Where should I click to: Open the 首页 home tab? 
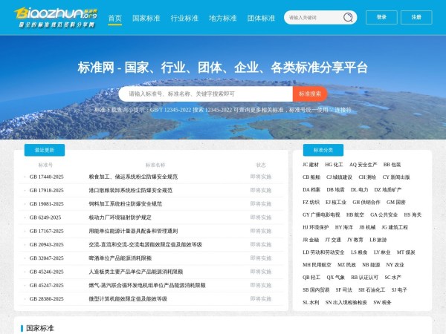(x=114, y=18)
